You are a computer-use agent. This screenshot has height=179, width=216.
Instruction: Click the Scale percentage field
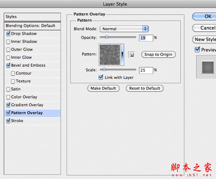(146, 71)
